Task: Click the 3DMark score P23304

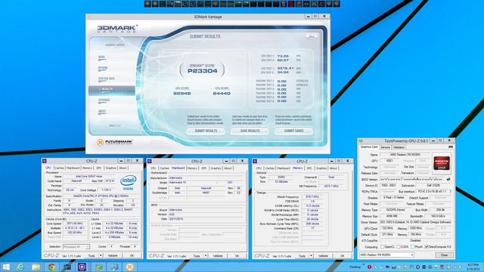Action: click(203, 71)
